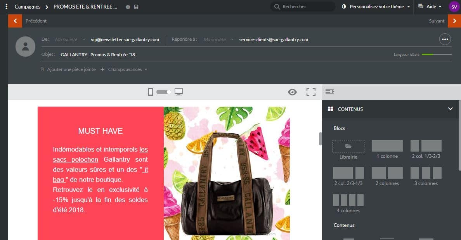Go to Campagnes breadcrumb
The image size is (461, 240).
click(x=27, y=7)
